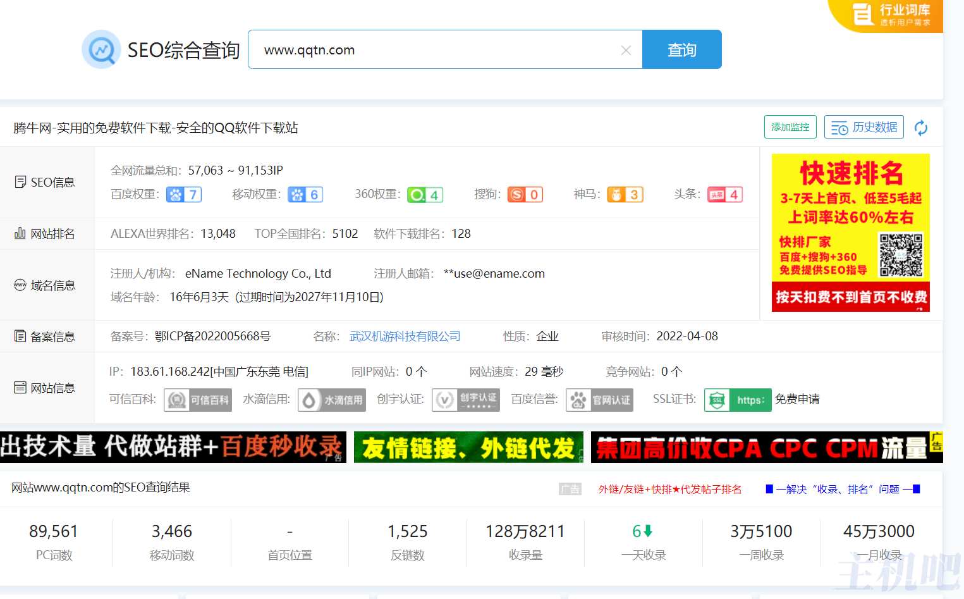The image size is (964, 599).
Task: Click the 水滴信用 badge icon
Action: coord(332,400)
